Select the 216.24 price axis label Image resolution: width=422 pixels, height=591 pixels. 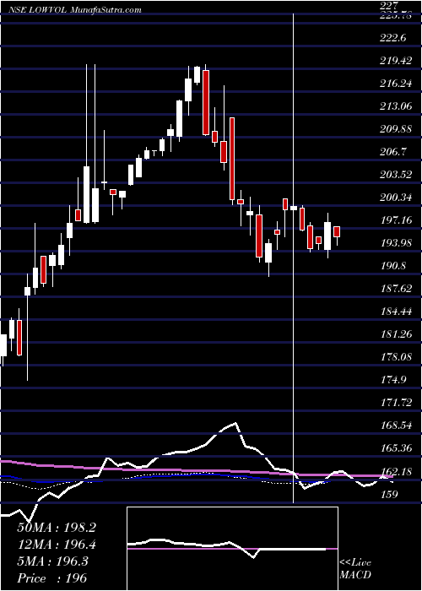coord(398,84)
